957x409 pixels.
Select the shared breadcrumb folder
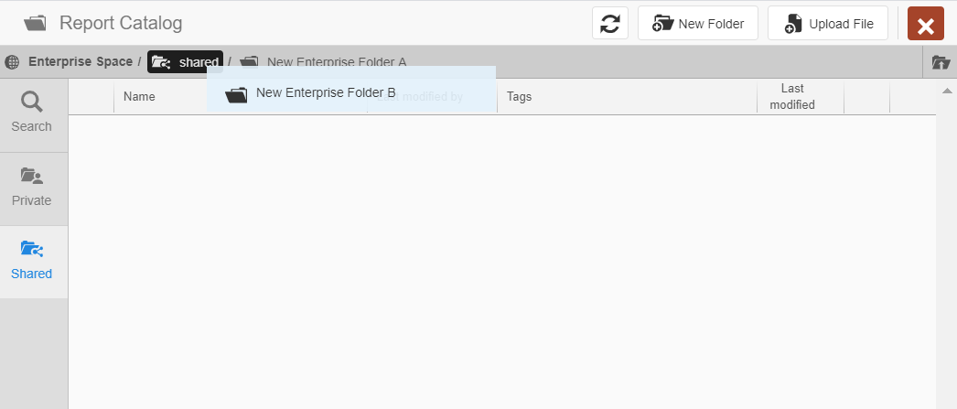(x=198, y=62)
